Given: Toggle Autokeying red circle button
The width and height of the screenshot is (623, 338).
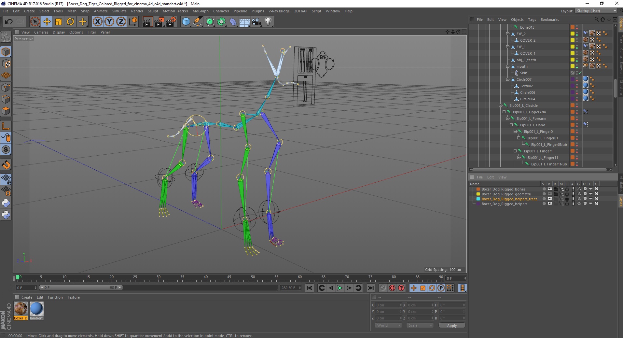Looking at the screenshot, I should [392, 288].
